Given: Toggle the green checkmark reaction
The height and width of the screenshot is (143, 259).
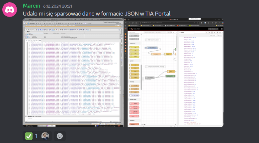Looking at the screenshot, I should 29,135.
